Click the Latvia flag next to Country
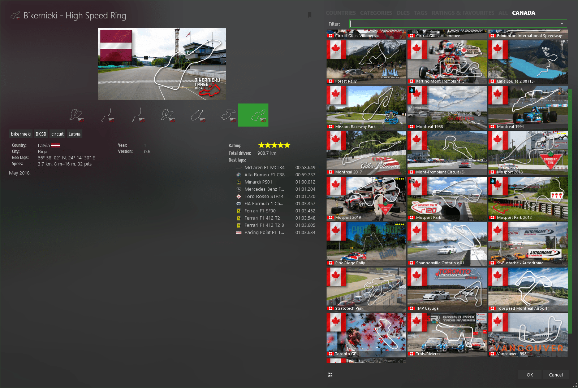578x388 pixels. (56, 146)
